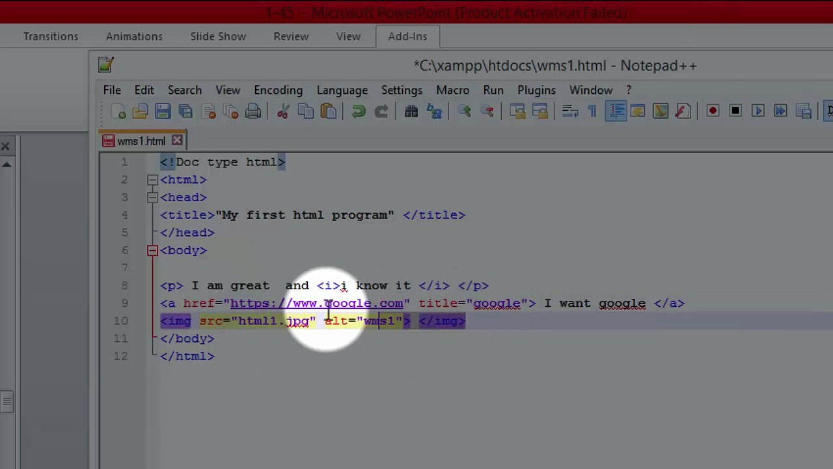Screen dimensions: 833x469
Task: Click the "<!Doc type html>" text on line 1
Action: 223,162
